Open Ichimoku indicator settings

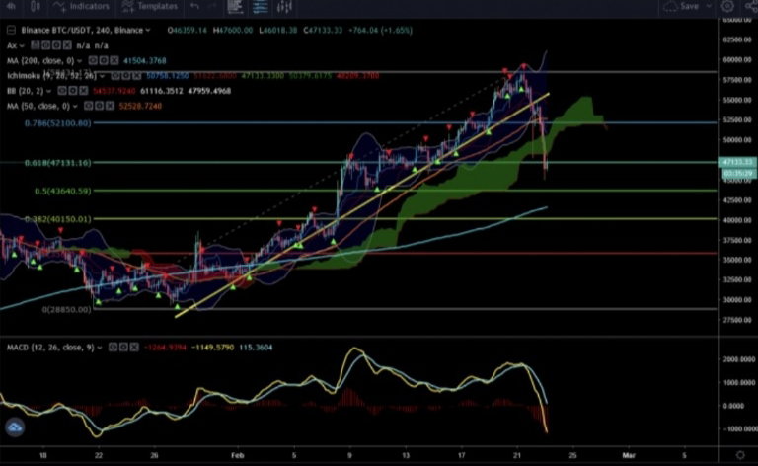(125, 76)
